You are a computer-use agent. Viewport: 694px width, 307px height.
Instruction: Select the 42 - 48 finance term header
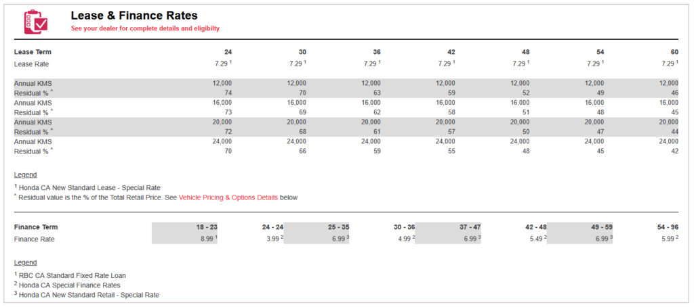click(537, 227)
